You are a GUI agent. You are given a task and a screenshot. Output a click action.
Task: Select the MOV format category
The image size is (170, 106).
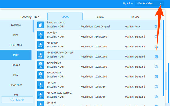16,55
